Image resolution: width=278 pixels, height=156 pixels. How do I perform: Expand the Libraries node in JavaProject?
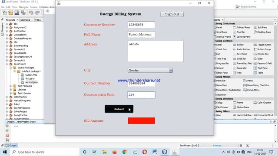[10, 90]
